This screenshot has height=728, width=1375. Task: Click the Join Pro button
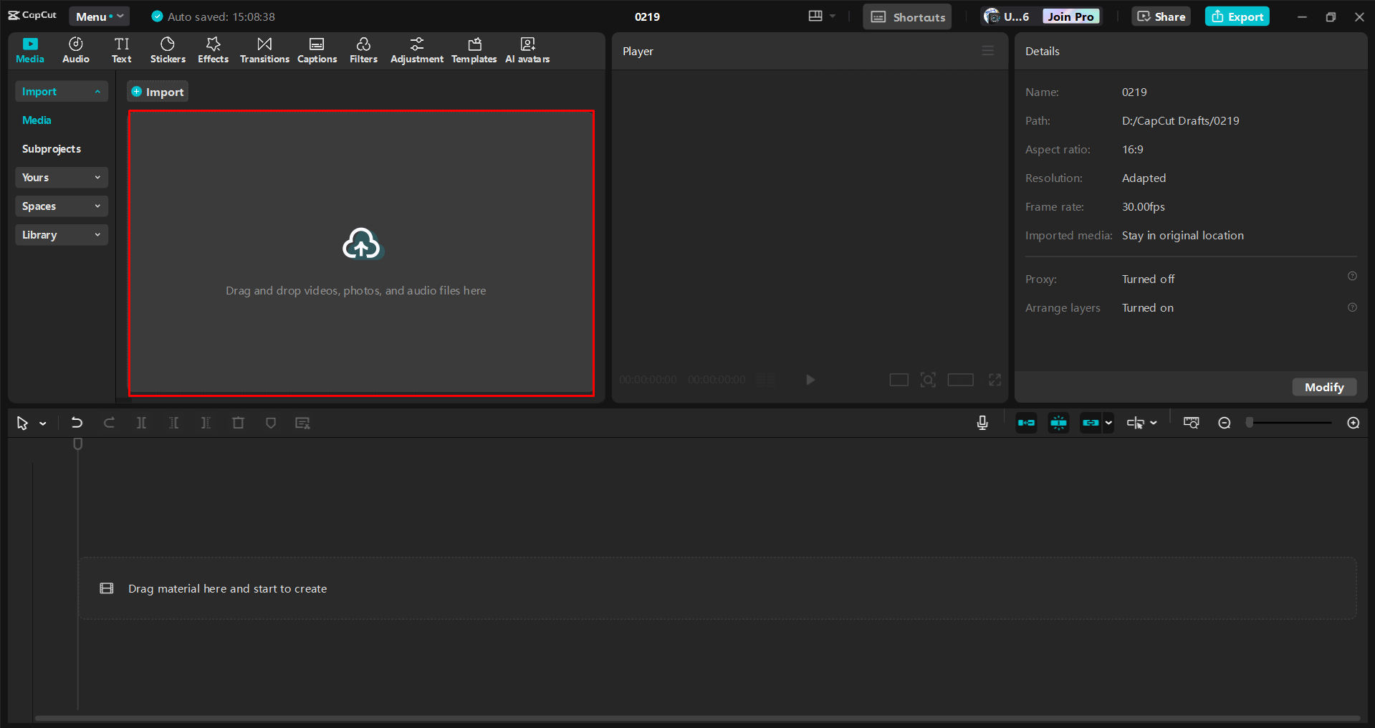[x=1070, y=16]
